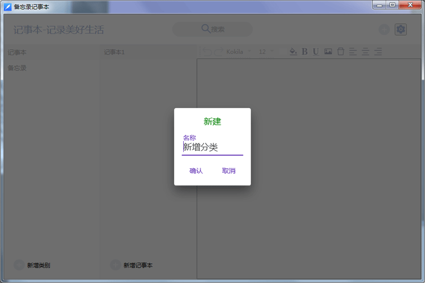
Task: Click the 新建 dialog title
Action: (212, 122)
